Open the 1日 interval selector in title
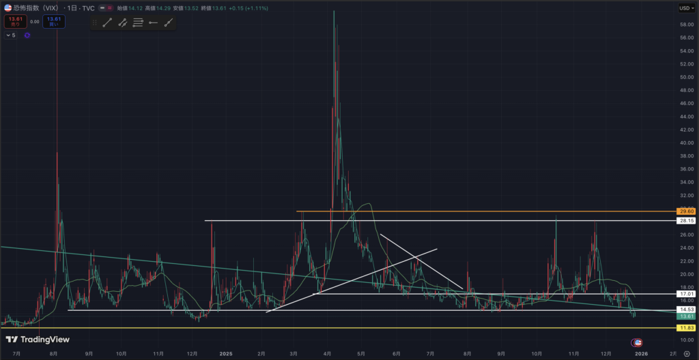Viewport: 699px width, 360px height. click(x=69, y=8)
